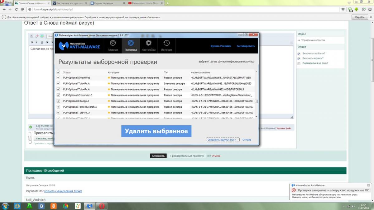374x210 pixels.
Task: Sort by Угроза column header
Action: click(67, 72)
